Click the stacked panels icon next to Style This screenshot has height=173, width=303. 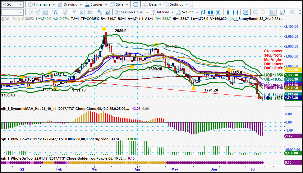click(x=136, y=4)
